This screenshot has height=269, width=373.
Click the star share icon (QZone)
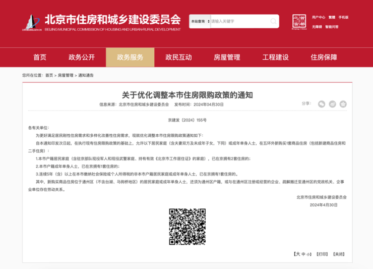pyautogui.click(x=343, y=104)
